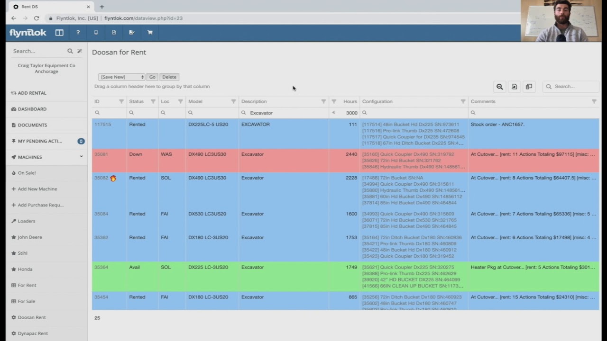Open the document icon in the top toolbar
The image size is (607, 341).
pos(114,32)
